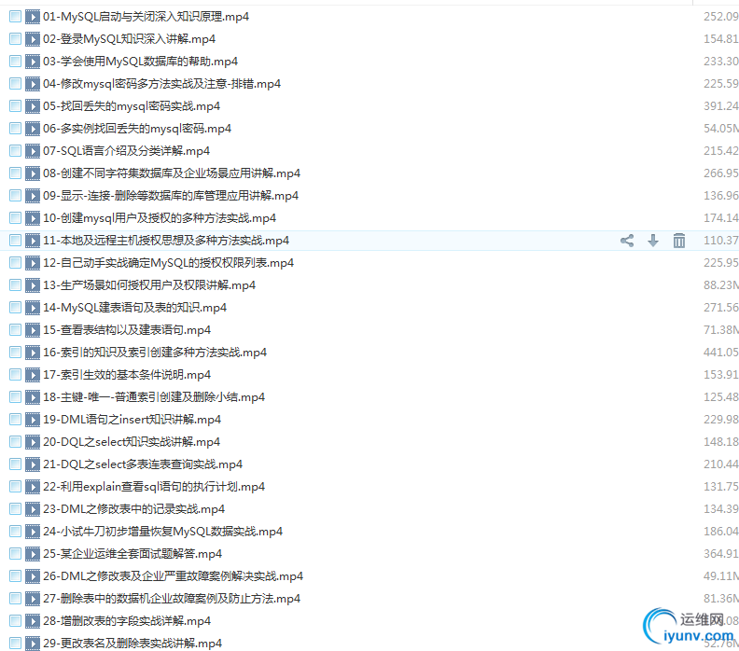Click size value 252.09 for file 01
The height and width of the screenshot is (651, 739).
(721, 17)
